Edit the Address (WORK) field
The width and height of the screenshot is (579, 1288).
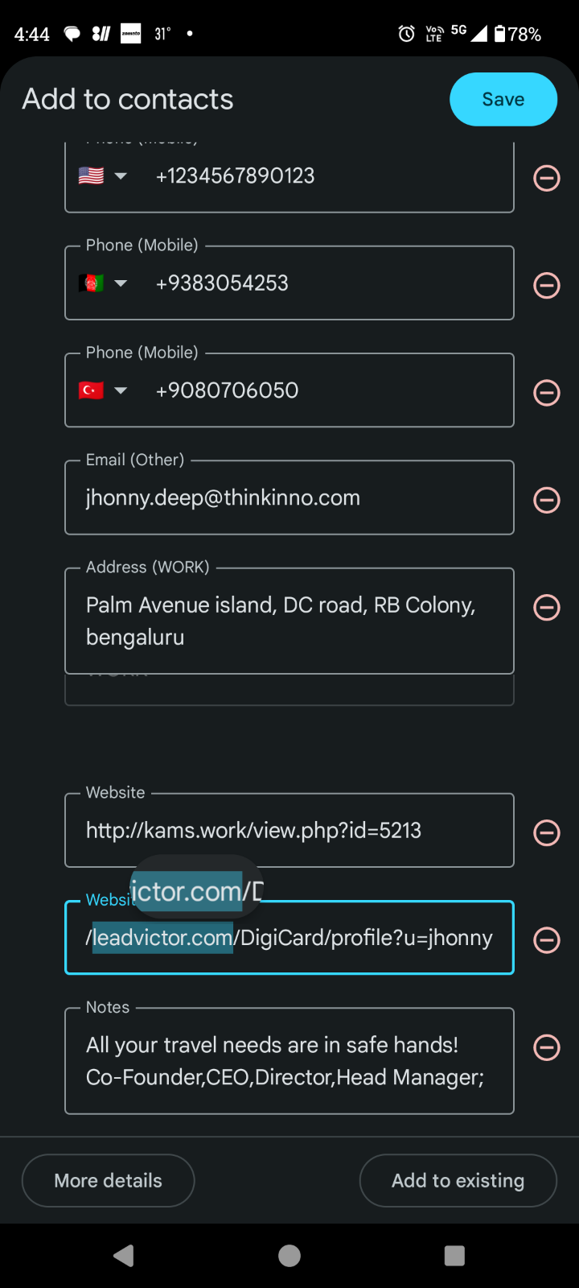coord(289,621)
